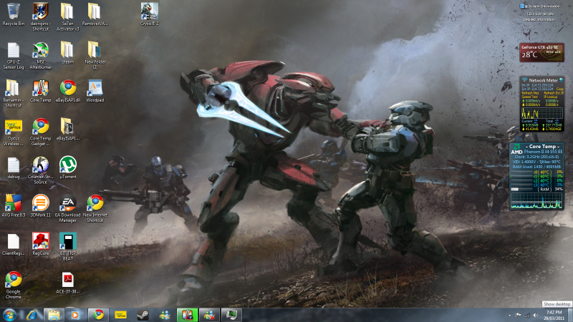The height and width of the screenshot is (322, 573).
Task: Open EA Download Manager shortcut
Action: tap(68, 208)
